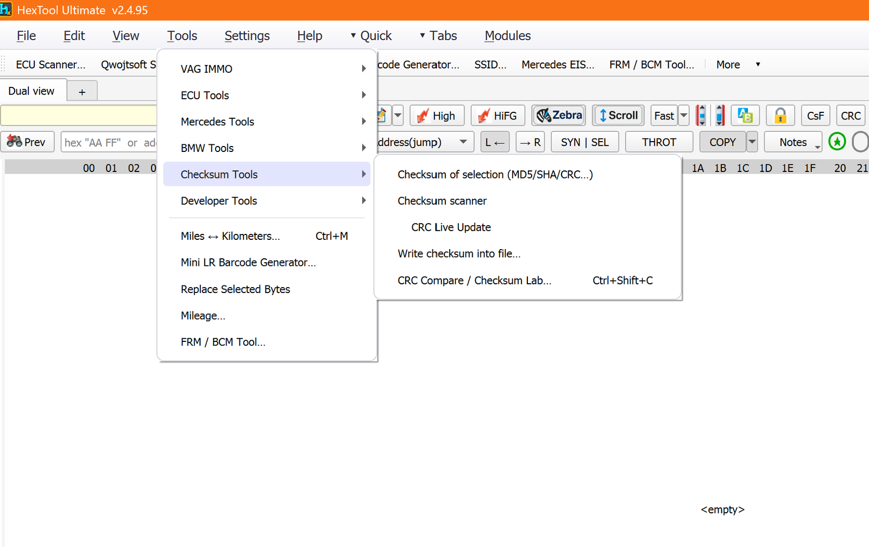Open the Edit menu
This screenshot has width=869, height=547.
[74, 36]
